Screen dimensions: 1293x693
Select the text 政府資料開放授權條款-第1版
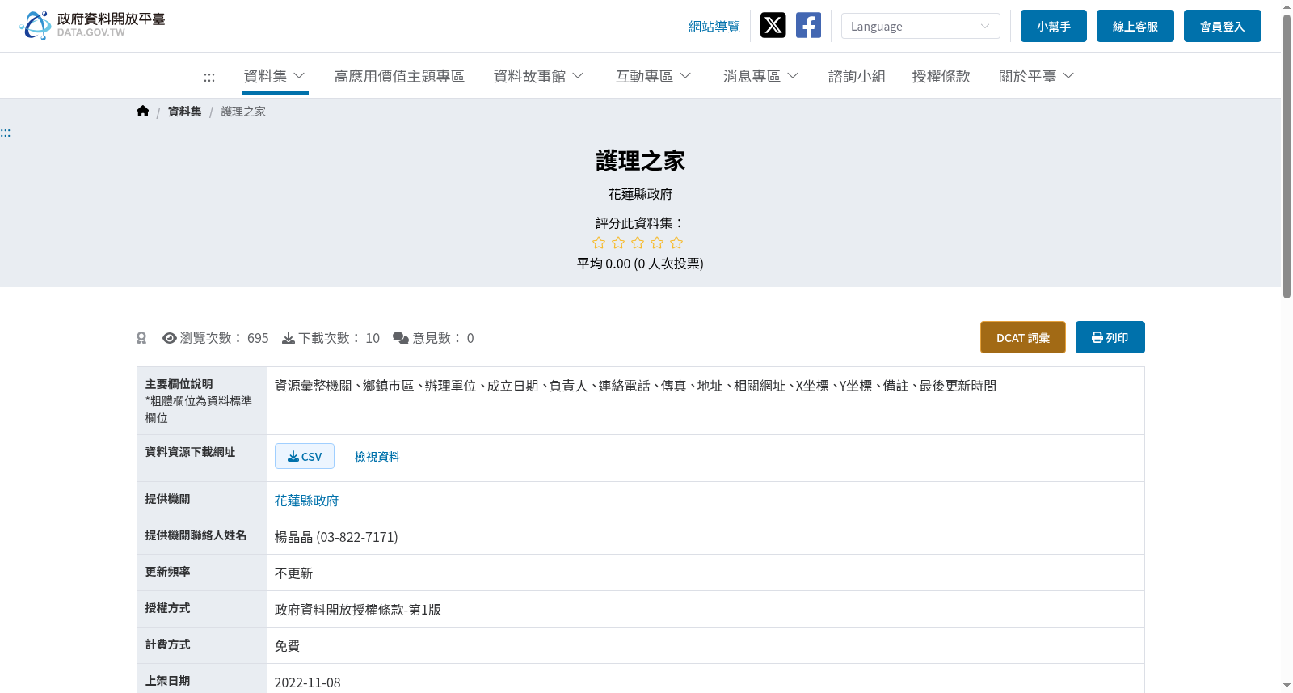(x=358, y=610)
